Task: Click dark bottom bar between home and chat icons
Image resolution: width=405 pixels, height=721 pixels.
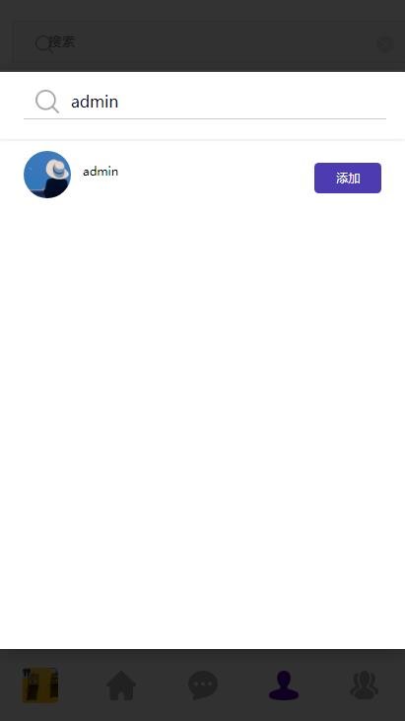Action: (x=162, y=685)
